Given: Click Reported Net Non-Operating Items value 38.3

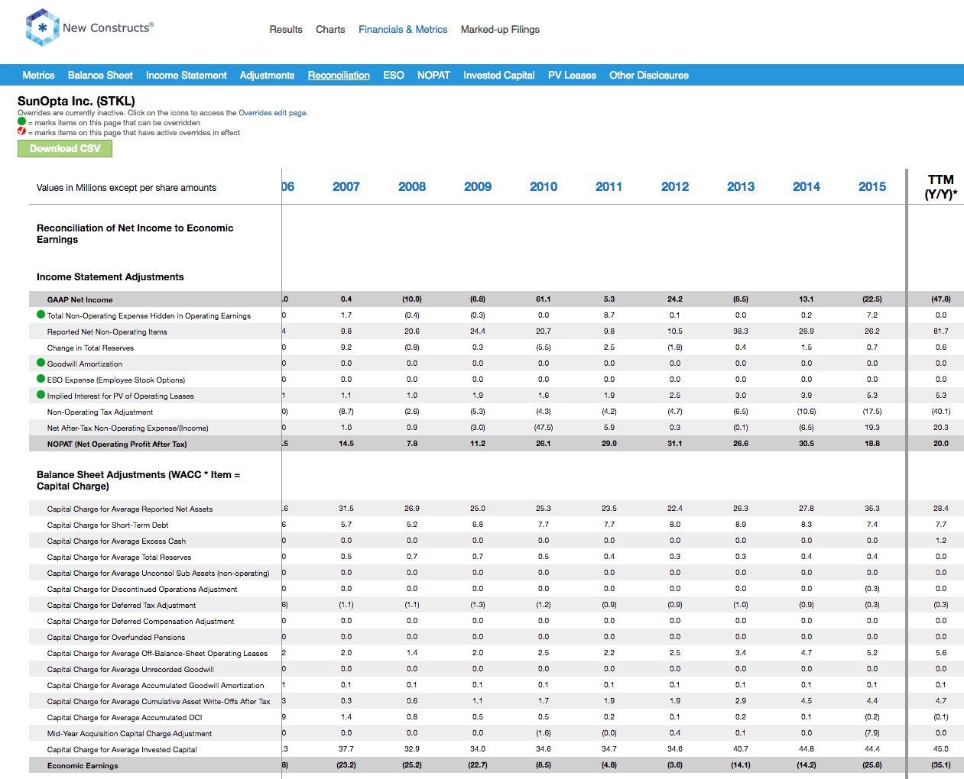Looking at the screenshot, I should [x=741, y=331].
